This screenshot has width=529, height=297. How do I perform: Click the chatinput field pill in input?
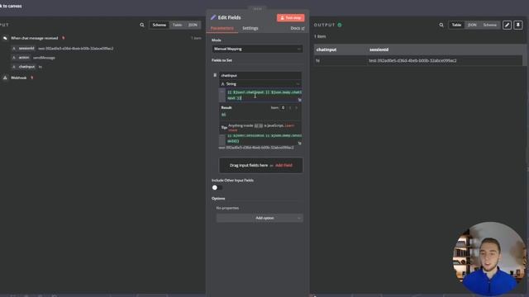tap(24, 67)
